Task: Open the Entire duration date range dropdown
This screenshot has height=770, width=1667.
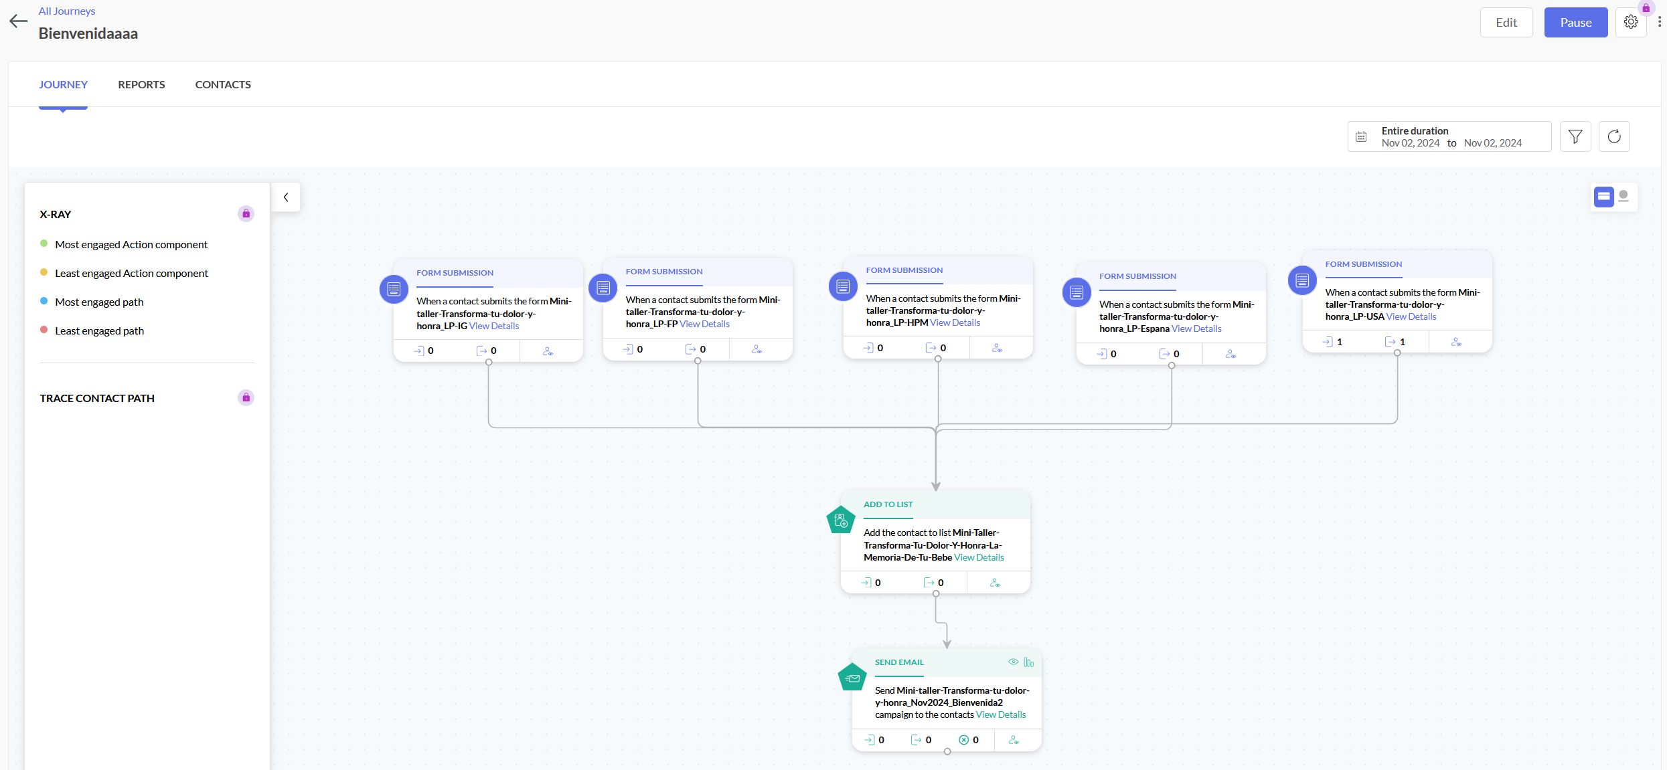Action: click(1449, 136)
